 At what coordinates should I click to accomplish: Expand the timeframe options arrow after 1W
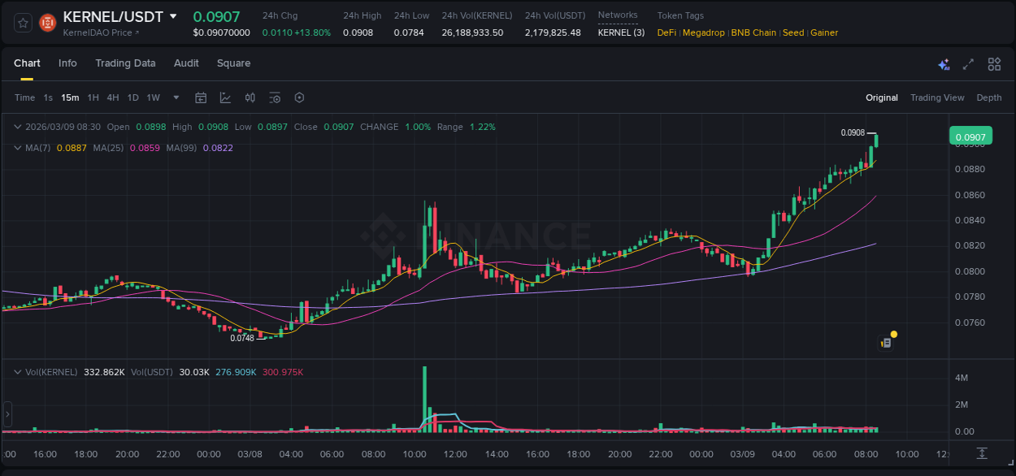pyautogui.click(x=175, y=97)
